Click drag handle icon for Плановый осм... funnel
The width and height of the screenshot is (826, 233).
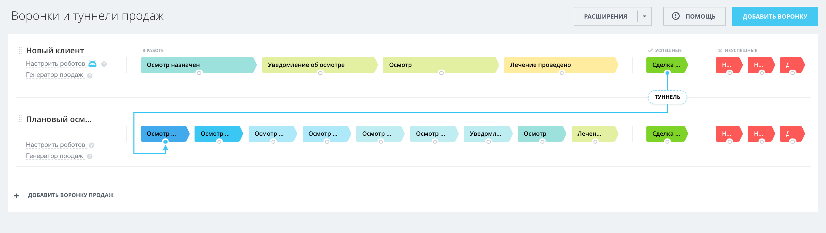point(20,119)
